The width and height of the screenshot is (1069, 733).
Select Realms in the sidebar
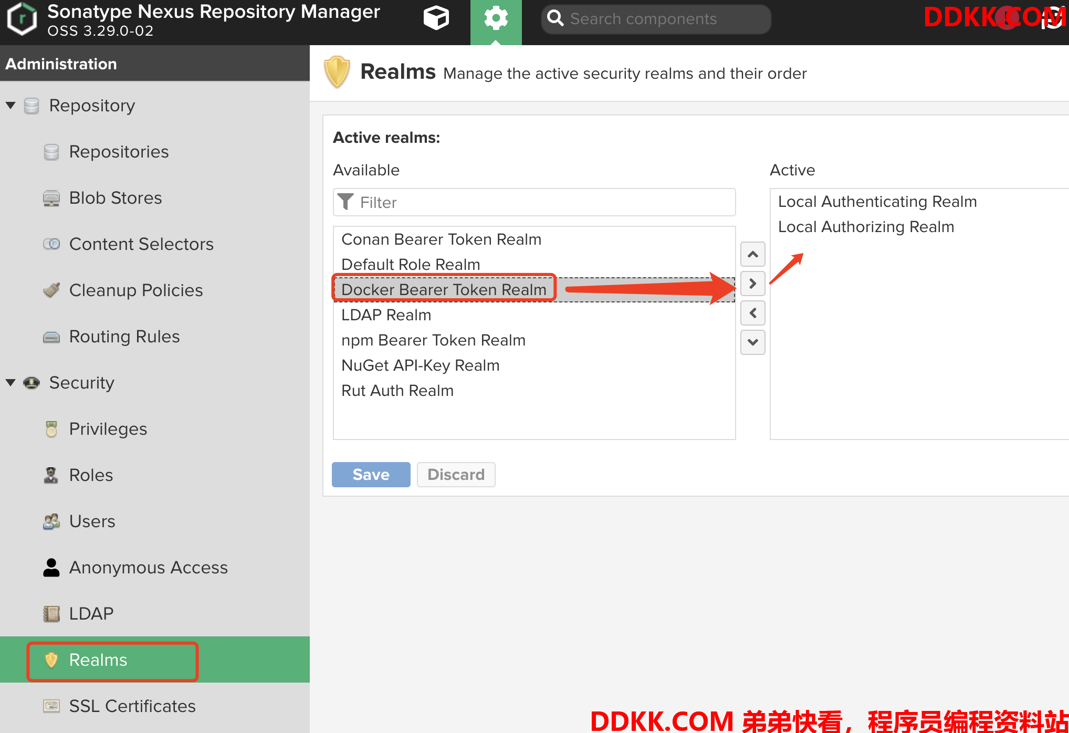tap(155, 660)
